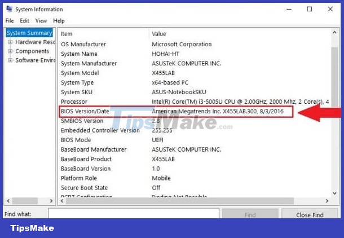This screenshot has height=238, width=344.
Task: Open the Help menu
Action: [x=59, y=21]
